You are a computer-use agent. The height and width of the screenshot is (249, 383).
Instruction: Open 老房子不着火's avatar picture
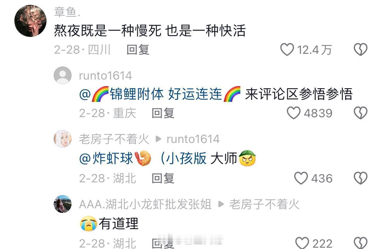click(x=63, y=139)
